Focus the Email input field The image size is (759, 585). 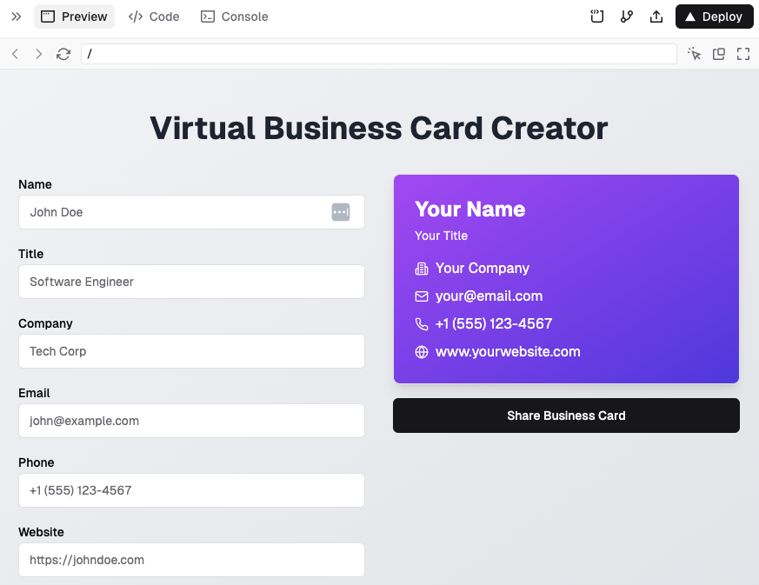tap(191, 421)
